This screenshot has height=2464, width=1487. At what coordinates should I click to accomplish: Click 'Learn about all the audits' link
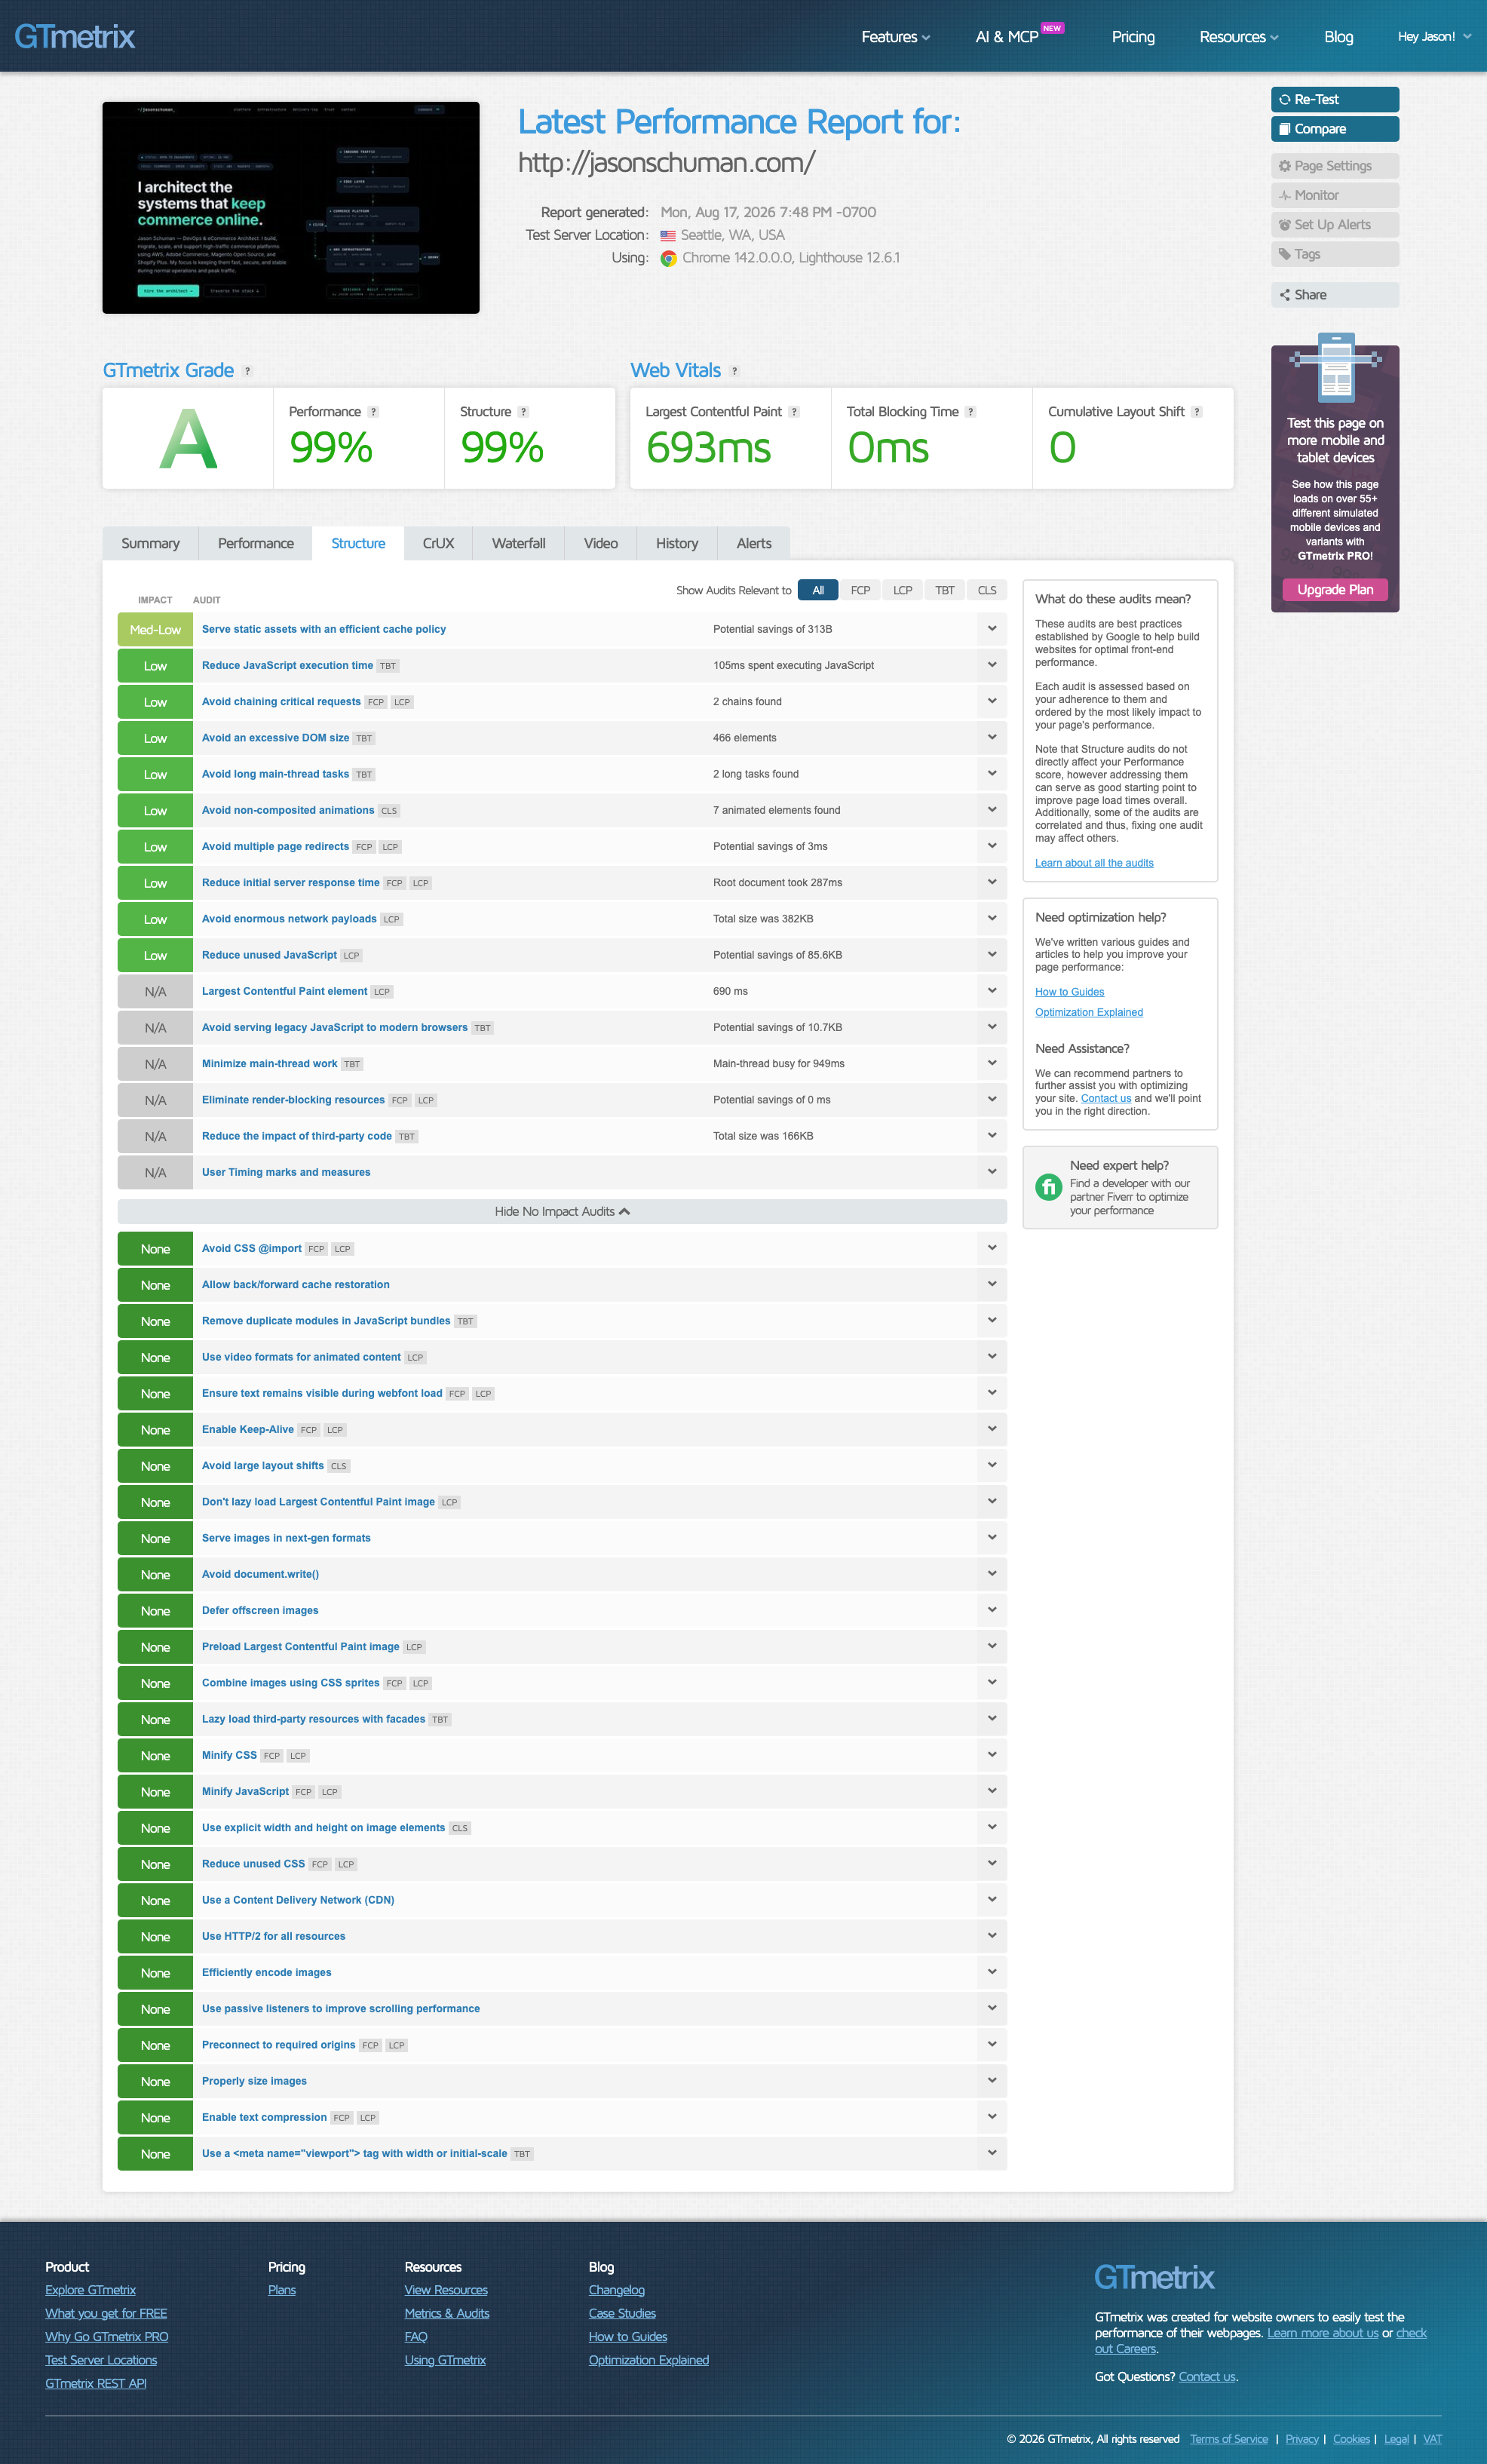1094,863
